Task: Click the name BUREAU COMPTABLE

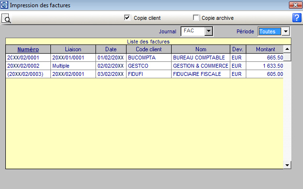Action: [x=201, y=58]
